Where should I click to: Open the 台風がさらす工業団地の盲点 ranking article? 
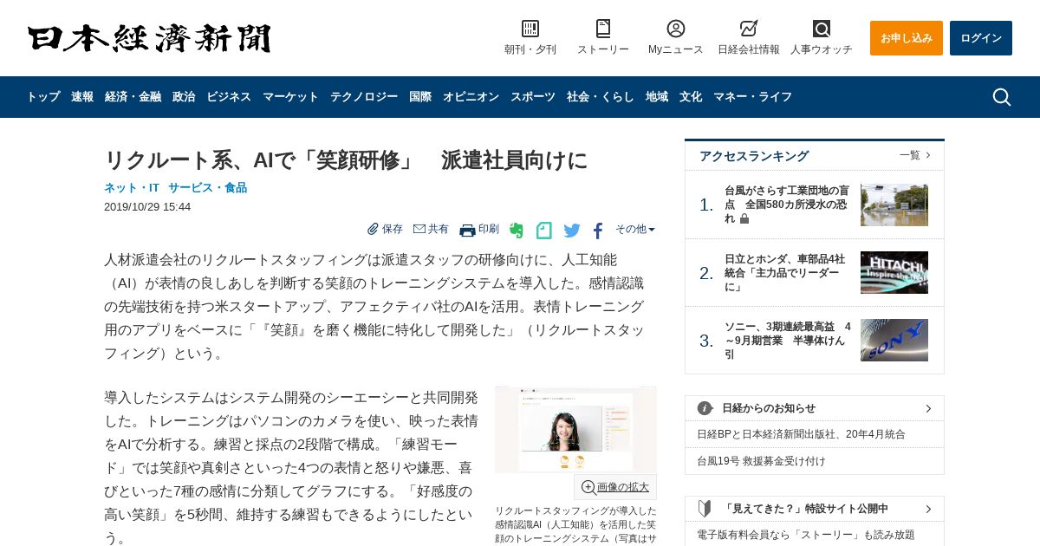787,205
